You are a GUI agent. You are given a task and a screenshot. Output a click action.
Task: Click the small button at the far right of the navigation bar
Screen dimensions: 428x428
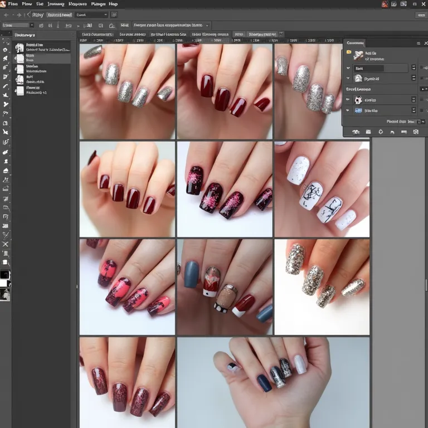pyautogui.click(x=421, y=15)
